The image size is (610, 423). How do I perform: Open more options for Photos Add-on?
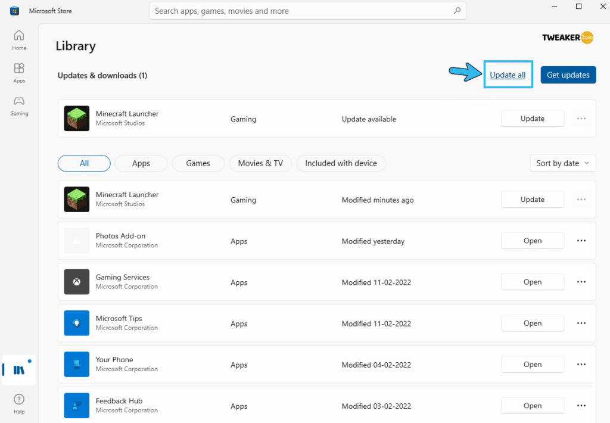581,241
